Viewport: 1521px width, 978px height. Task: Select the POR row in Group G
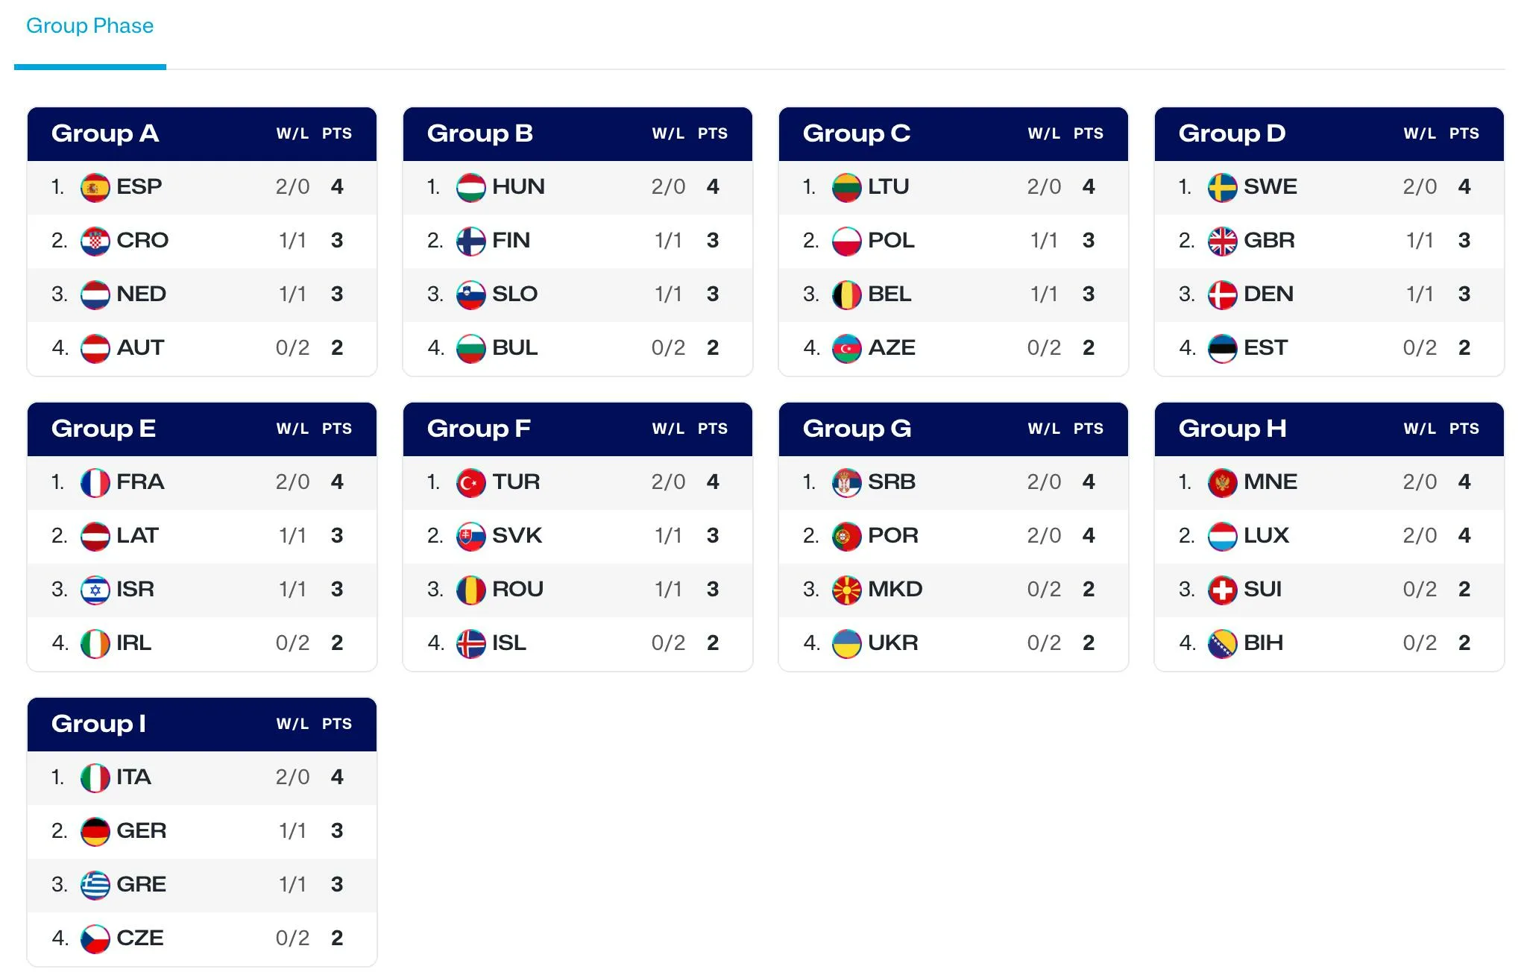pos(953,536)
